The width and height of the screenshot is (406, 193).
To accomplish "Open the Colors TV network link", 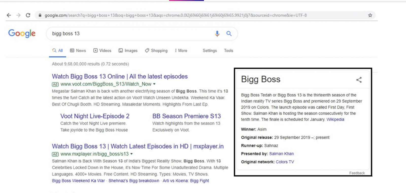I will coord(285,162).
